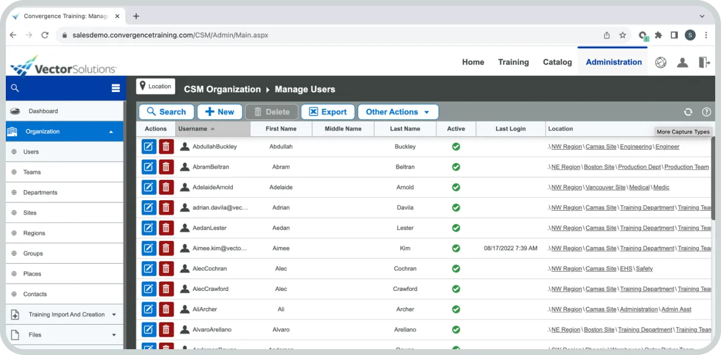
Task: Click the globe icon in top navigation
Action: [x=660, y=62]
